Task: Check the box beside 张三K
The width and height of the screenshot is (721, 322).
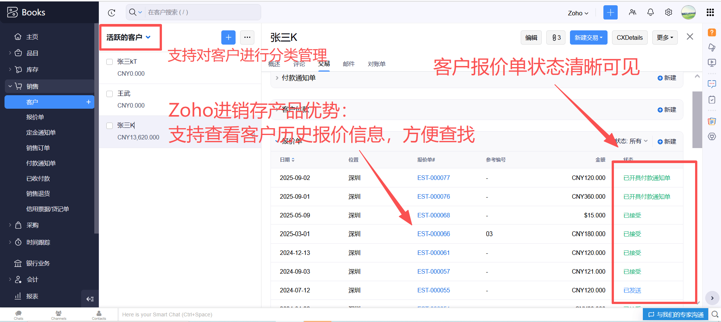Action: click(x=110, y=126)
